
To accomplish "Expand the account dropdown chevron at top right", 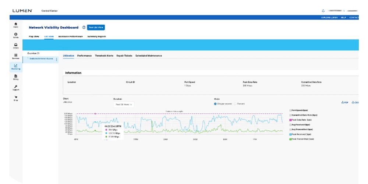I will click(x=344, y=11).
